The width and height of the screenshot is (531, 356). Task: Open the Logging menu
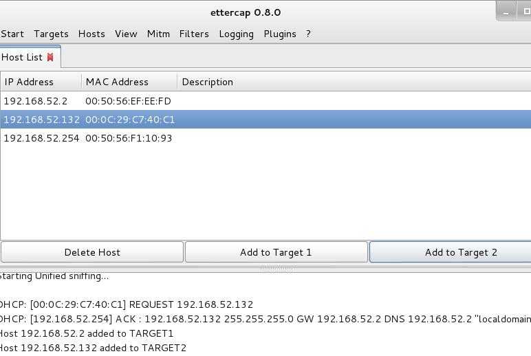(x=236, y=34)
